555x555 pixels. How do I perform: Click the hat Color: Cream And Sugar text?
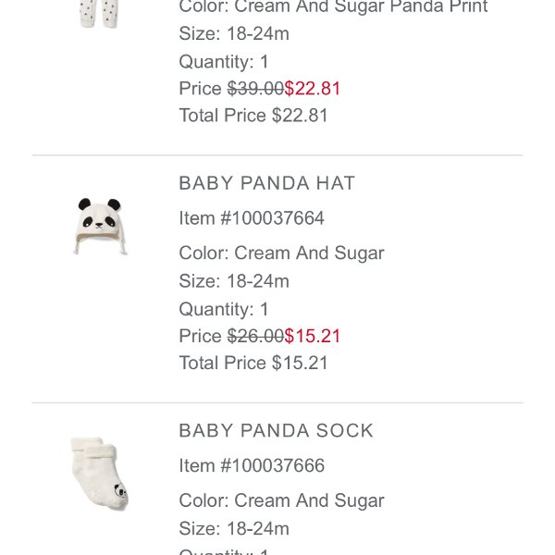click(281, 253)
